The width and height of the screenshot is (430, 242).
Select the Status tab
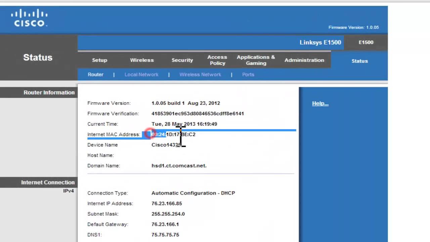coord(359,61)
